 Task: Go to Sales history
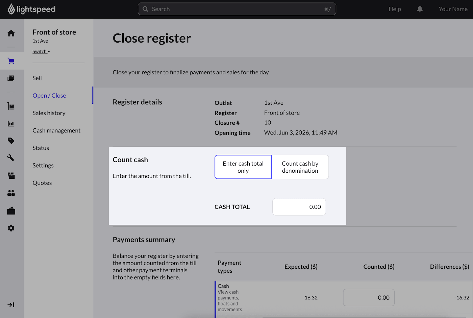tap(49, 113)
